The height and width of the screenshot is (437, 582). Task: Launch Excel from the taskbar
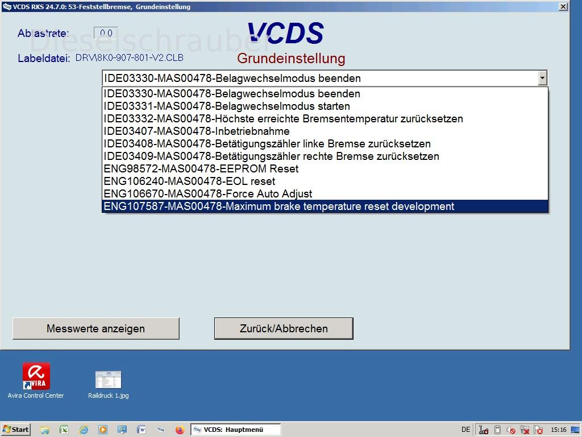64,430
